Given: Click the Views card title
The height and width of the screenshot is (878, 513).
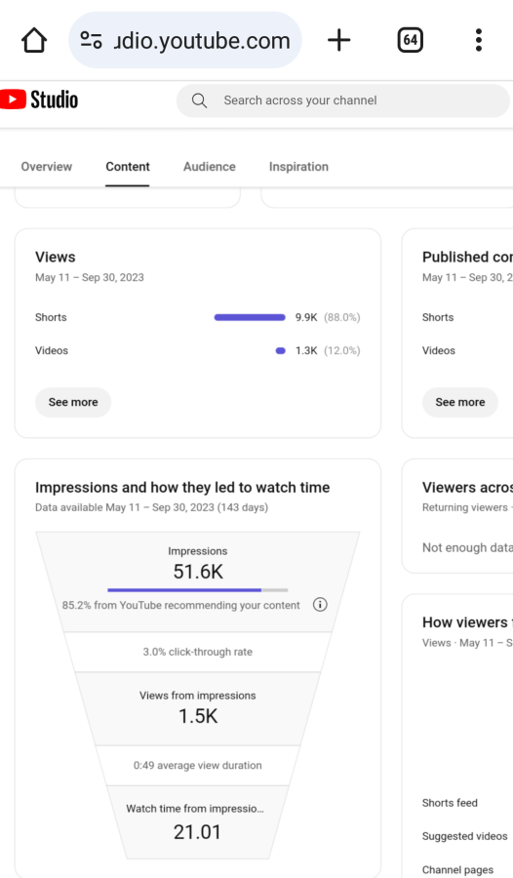Looking at the screenshot, I should pyautogui.click(x=56, y=257).
